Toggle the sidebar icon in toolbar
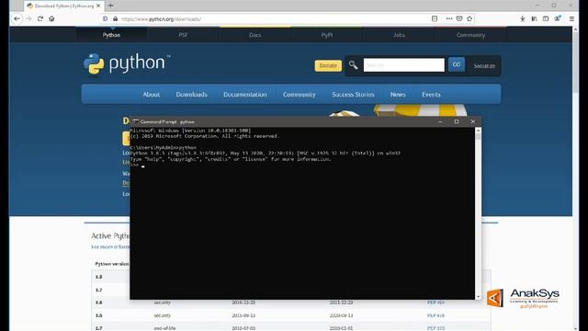This screenshot has width=588, height=331. point(546,18)
